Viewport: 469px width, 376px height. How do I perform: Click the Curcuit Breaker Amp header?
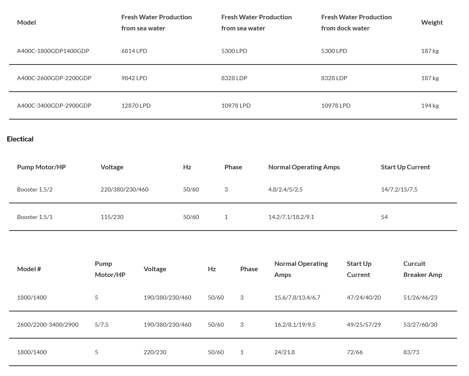pos(423,269)
